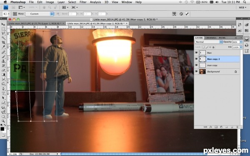Viewport: 250px width, 156px height.
Task: Open the WEB workspace switcher
Action: [x=242, y=7]
